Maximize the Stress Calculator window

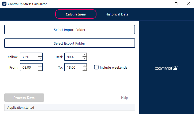click(176, 4)
